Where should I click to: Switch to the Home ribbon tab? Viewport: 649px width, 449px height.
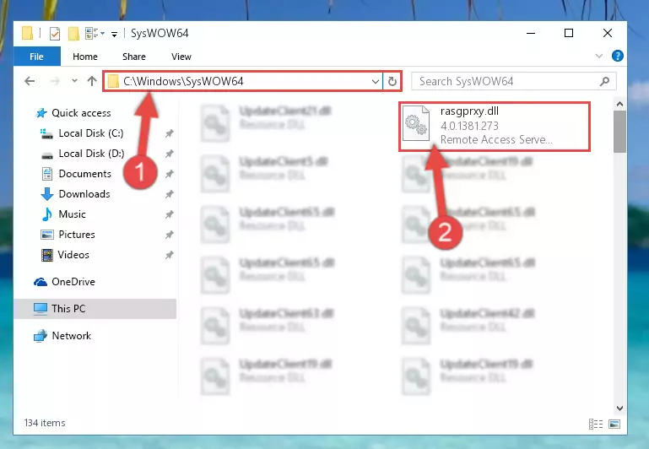pos(85,57)
